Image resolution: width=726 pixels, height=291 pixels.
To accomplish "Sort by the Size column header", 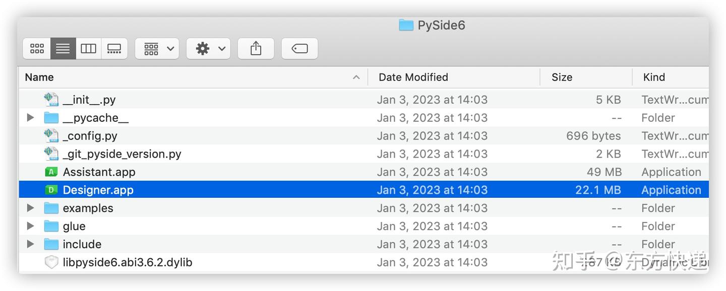I will [x=562, y=77].
